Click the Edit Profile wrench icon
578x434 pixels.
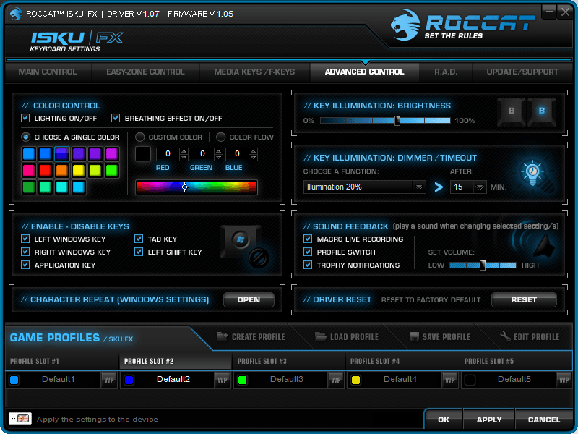(x=505, y=336)
